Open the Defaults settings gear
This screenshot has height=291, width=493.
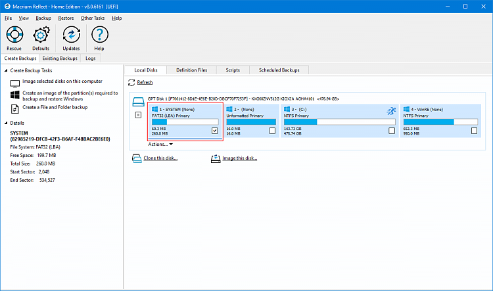[41, 35]
